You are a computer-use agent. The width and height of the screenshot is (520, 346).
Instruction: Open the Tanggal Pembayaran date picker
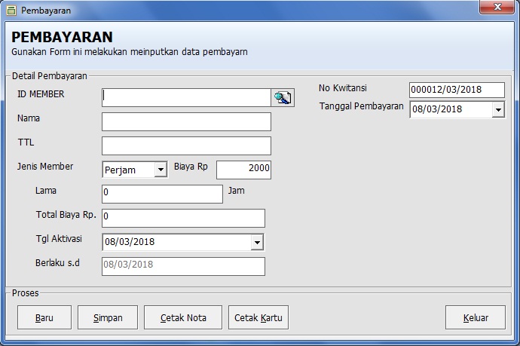tap(497, 109)
